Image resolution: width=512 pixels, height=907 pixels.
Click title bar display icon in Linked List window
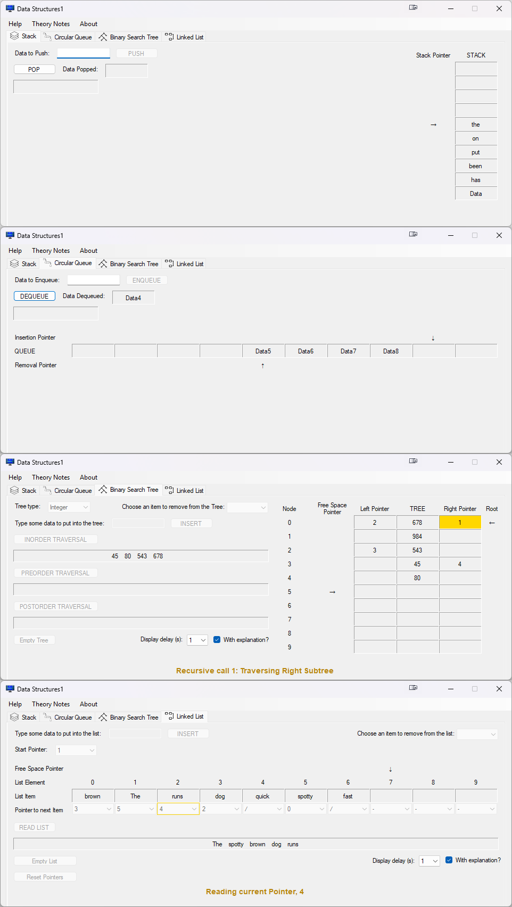(x=413, y=688)
